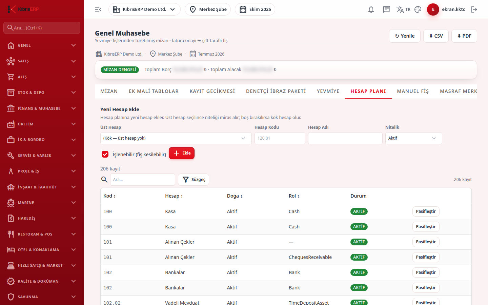The height and width of the screenshot is (305, 488).
Task: Open the messages chat icon
Action: coord(387,9)
